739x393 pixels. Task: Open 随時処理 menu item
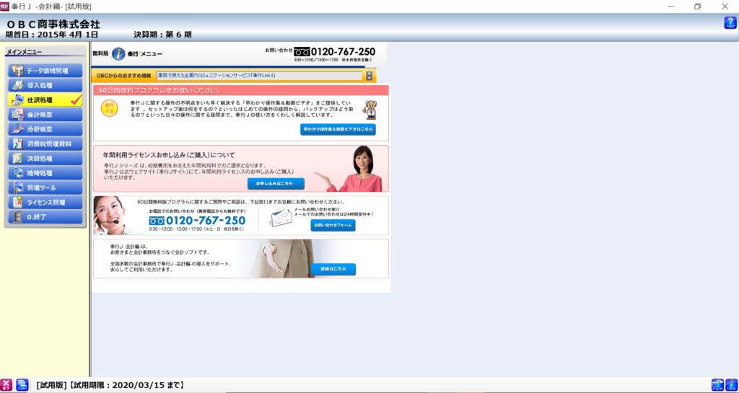(45, 173)
